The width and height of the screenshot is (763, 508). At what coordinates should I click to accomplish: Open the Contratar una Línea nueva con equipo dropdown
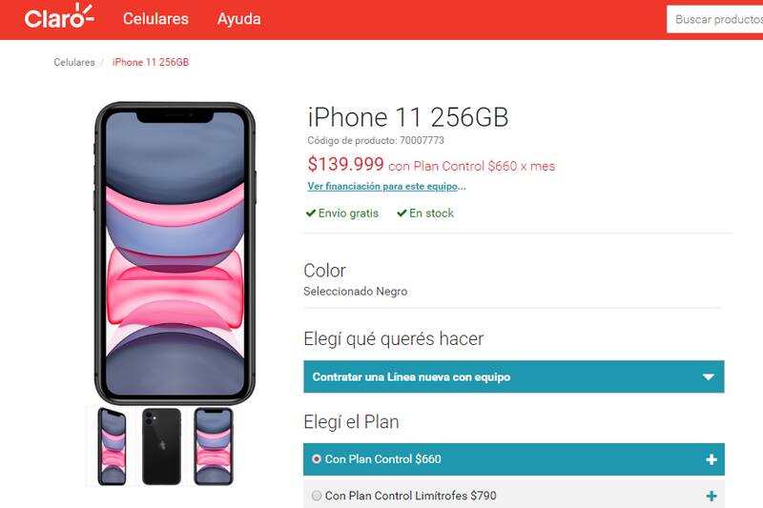pyautogui.click(x=514, y=376)
